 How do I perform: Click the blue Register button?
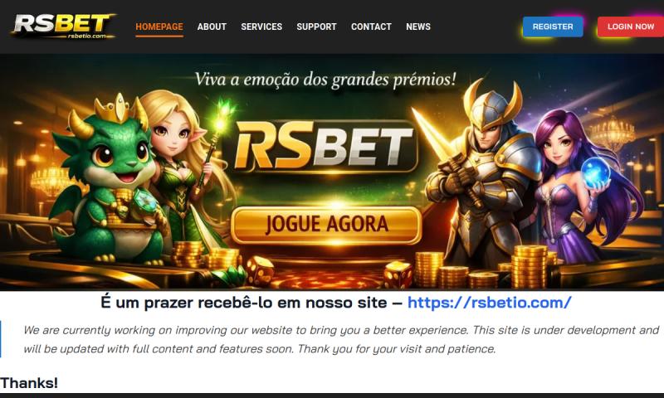pos(553,27)
